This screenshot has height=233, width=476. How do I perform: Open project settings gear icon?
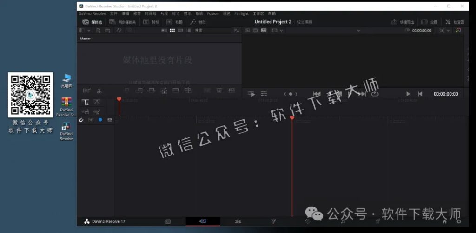pos(459,221)
